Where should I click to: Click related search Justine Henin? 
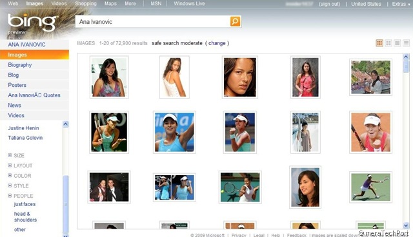click(x=23, y=128)
